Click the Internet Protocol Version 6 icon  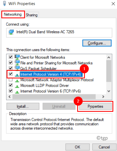(17, 92)
